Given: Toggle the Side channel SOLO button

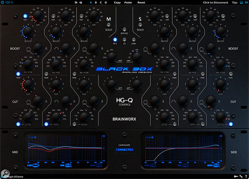Looking at the screenshot, I should (140, 25).
